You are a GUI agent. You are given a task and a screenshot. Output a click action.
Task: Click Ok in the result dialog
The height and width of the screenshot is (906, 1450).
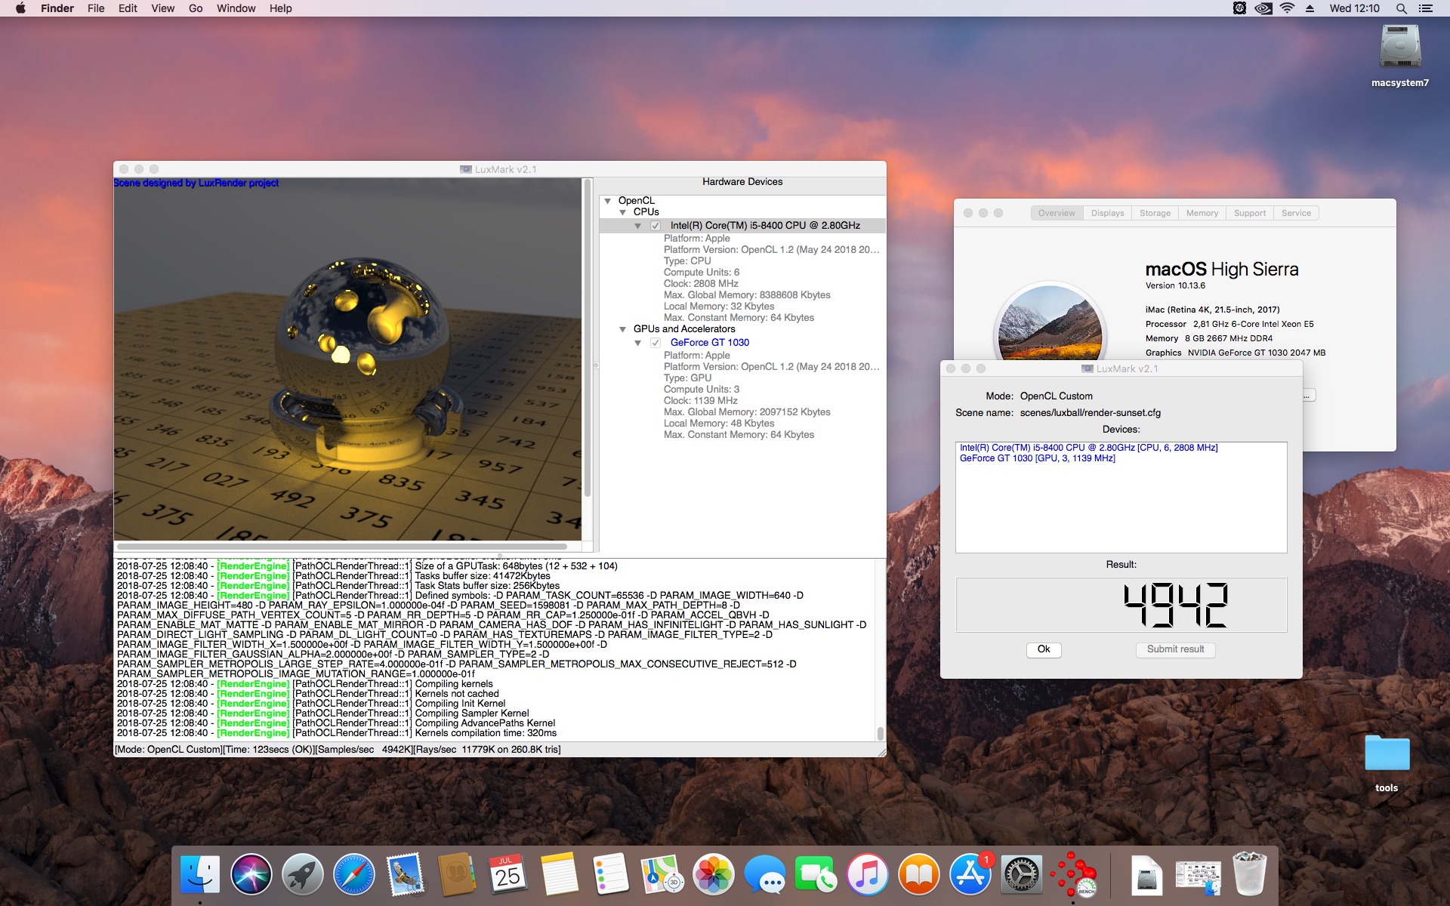tap(1044, 649)
